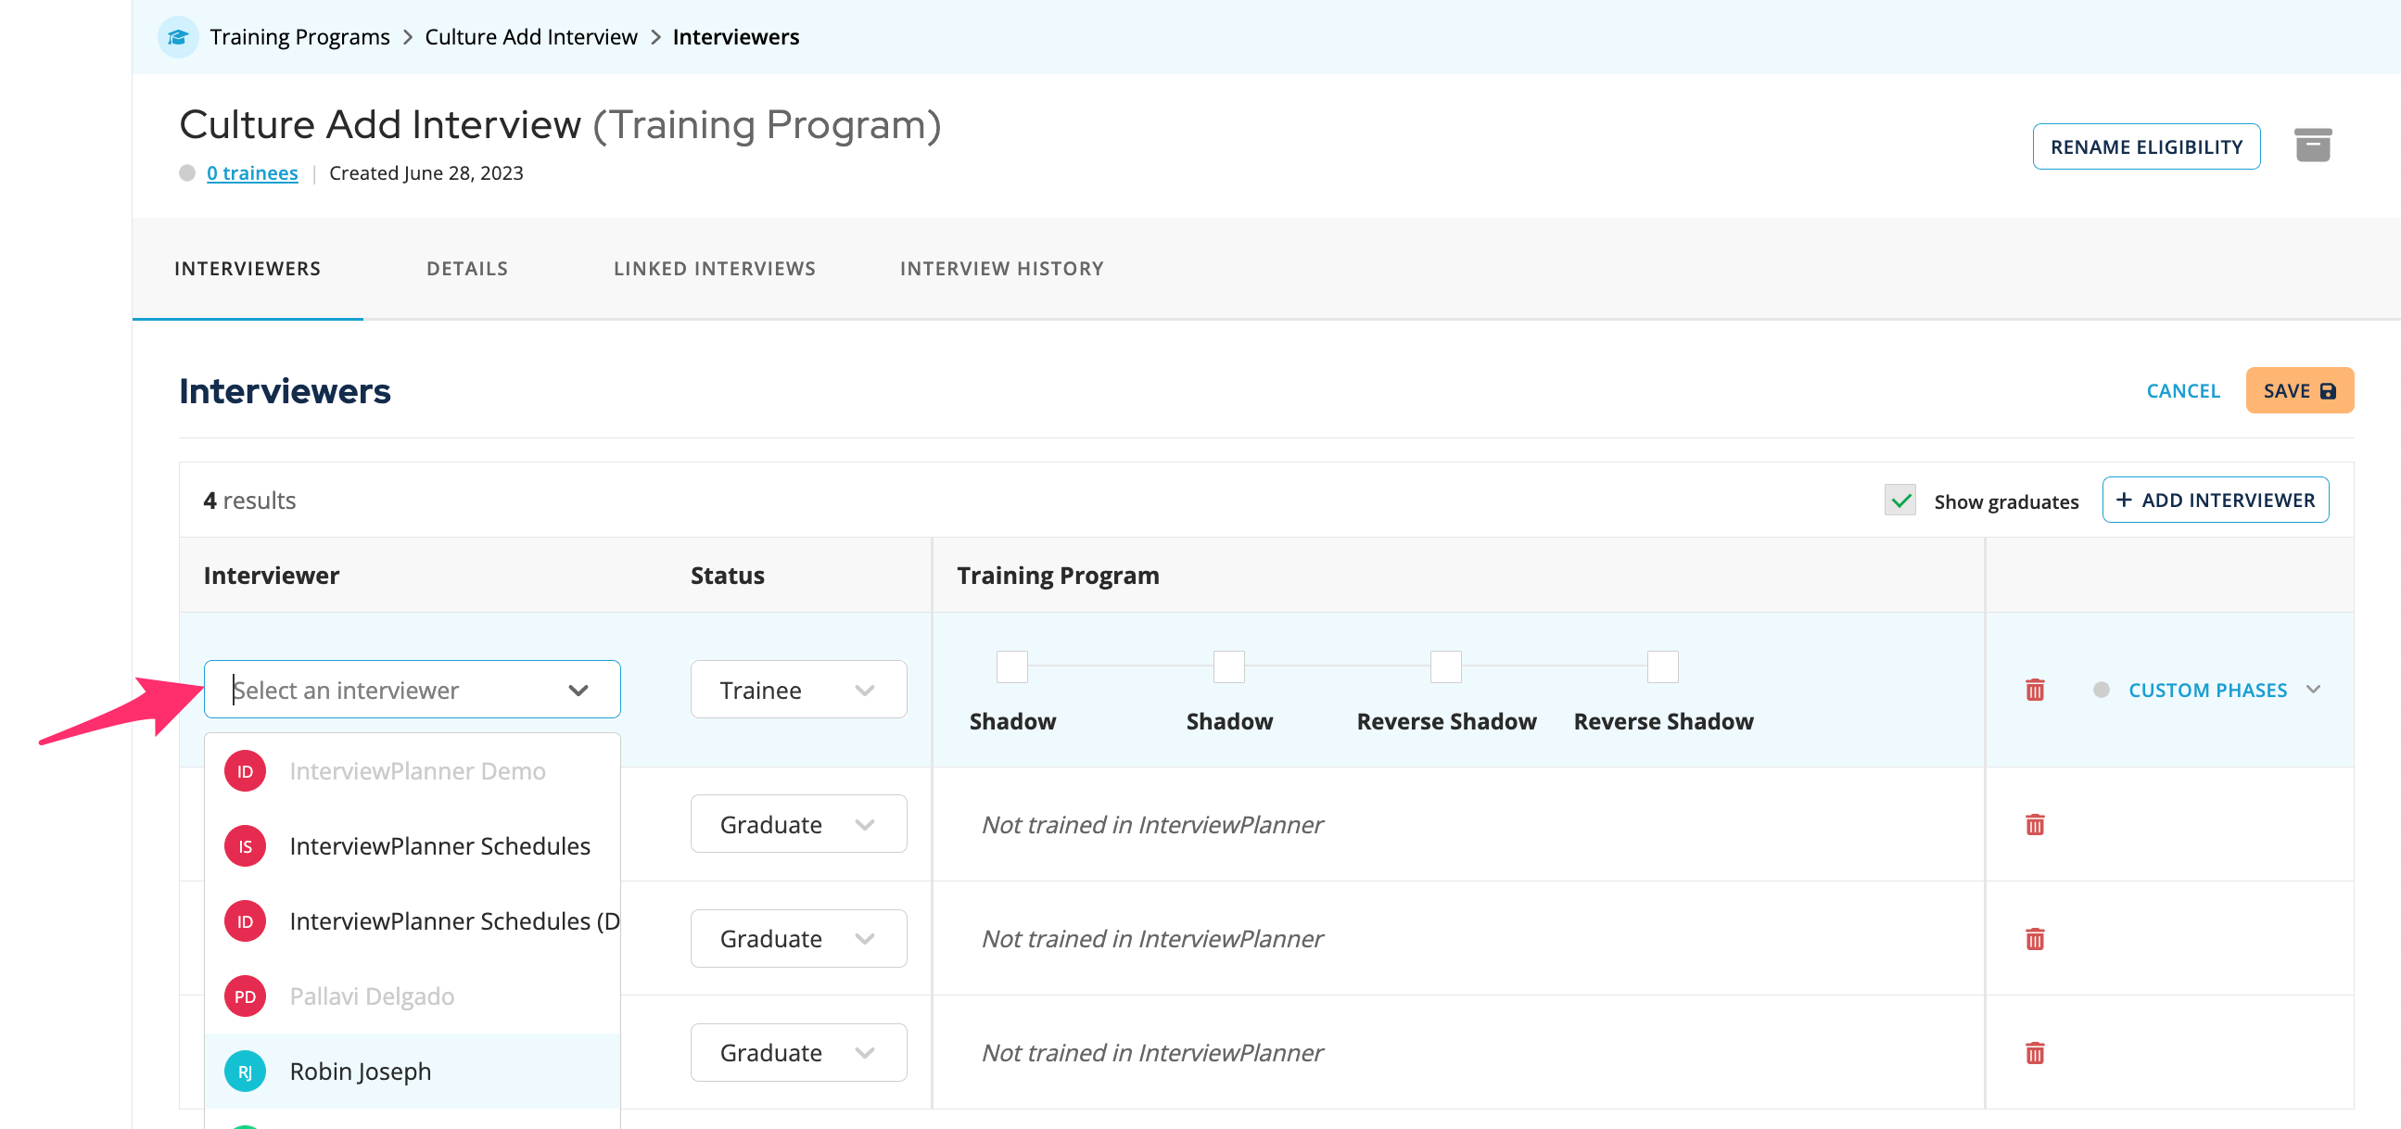Open the Linked Interviews tab
The image size is (2401, 1129).
tap(715, 269)
